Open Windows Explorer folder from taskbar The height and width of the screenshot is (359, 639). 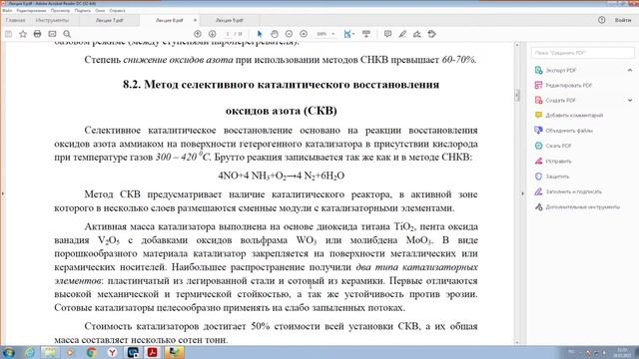click(50, 352)
